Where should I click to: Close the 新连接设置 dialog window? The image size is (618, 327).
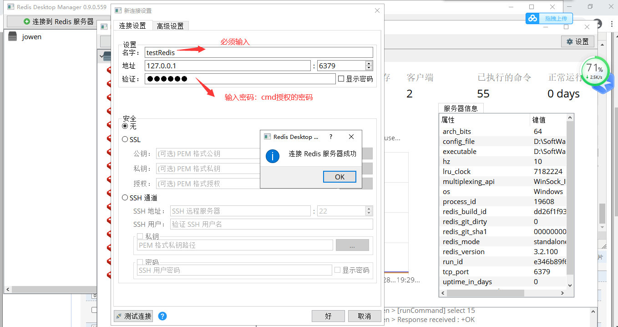click(x=377, y=10)
